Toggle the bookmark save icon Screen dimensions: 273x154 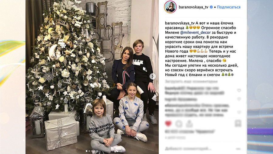pyautogui.click(x=238, y=123)
